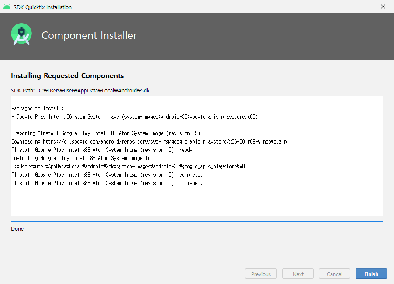Click the 'Installing Requested Components' heading
The image size is (394, 284).
(67, 75)
